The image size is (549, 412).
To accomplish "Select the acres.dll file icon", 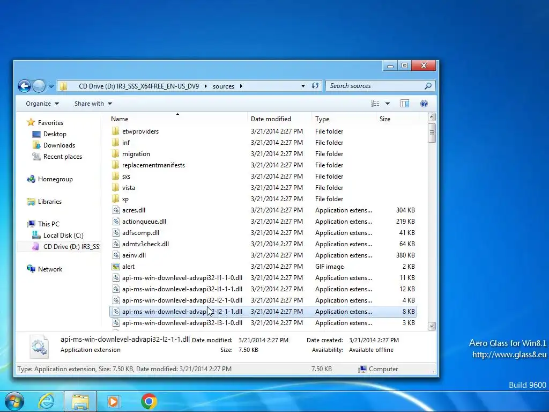I will coord(116,210).
